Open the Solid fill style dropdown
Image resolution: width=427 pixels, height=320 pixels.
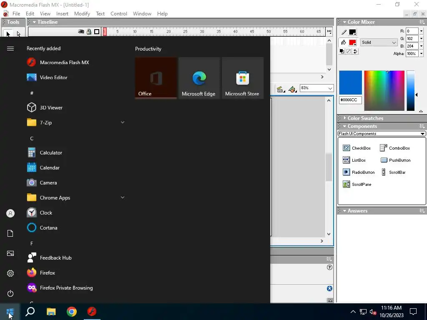pos(379,42)
